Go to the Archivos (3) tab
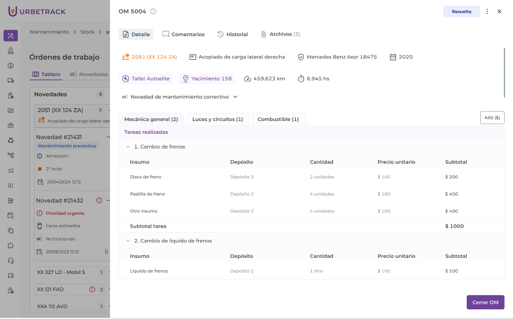 point(280,34)
